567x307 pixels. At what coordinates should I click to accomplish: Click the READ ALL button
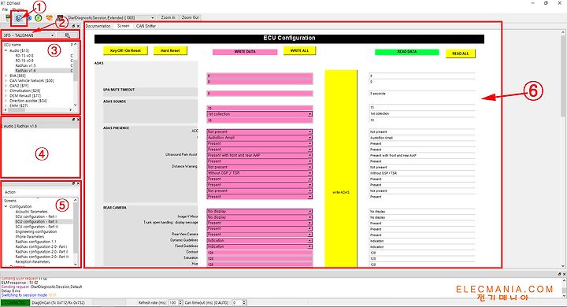(461, 54)
